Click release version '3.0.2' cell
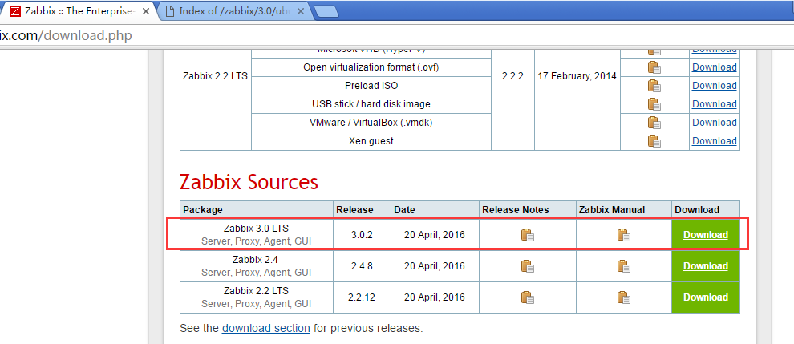Viewport: 794px width, 344px height. [362, 235]
